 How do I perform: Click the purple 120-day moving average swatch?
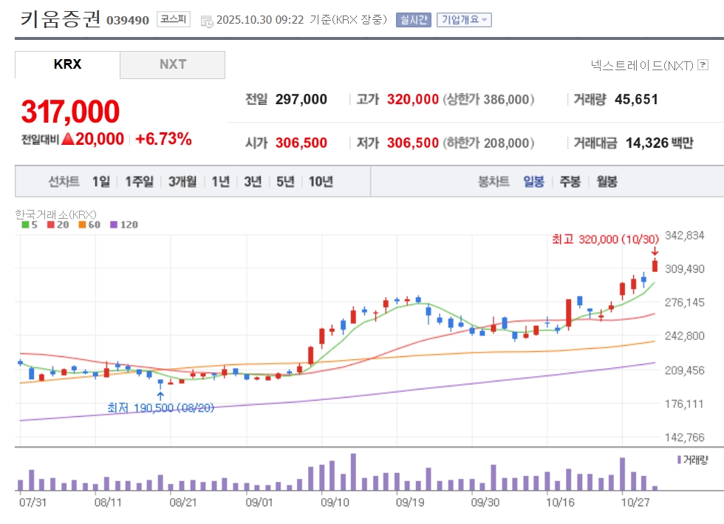pyautogui.click(x=113, y=225)
